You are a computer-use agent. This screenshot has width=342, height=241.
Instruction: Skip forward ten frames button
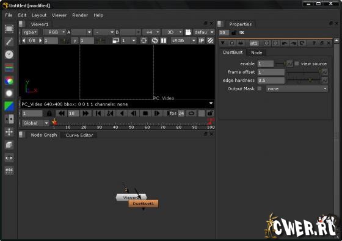click(x=85, y=113)
